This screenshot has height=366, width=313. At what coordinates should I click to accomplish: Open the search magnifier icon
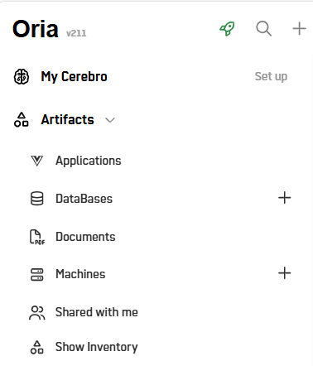coord(263,29)
